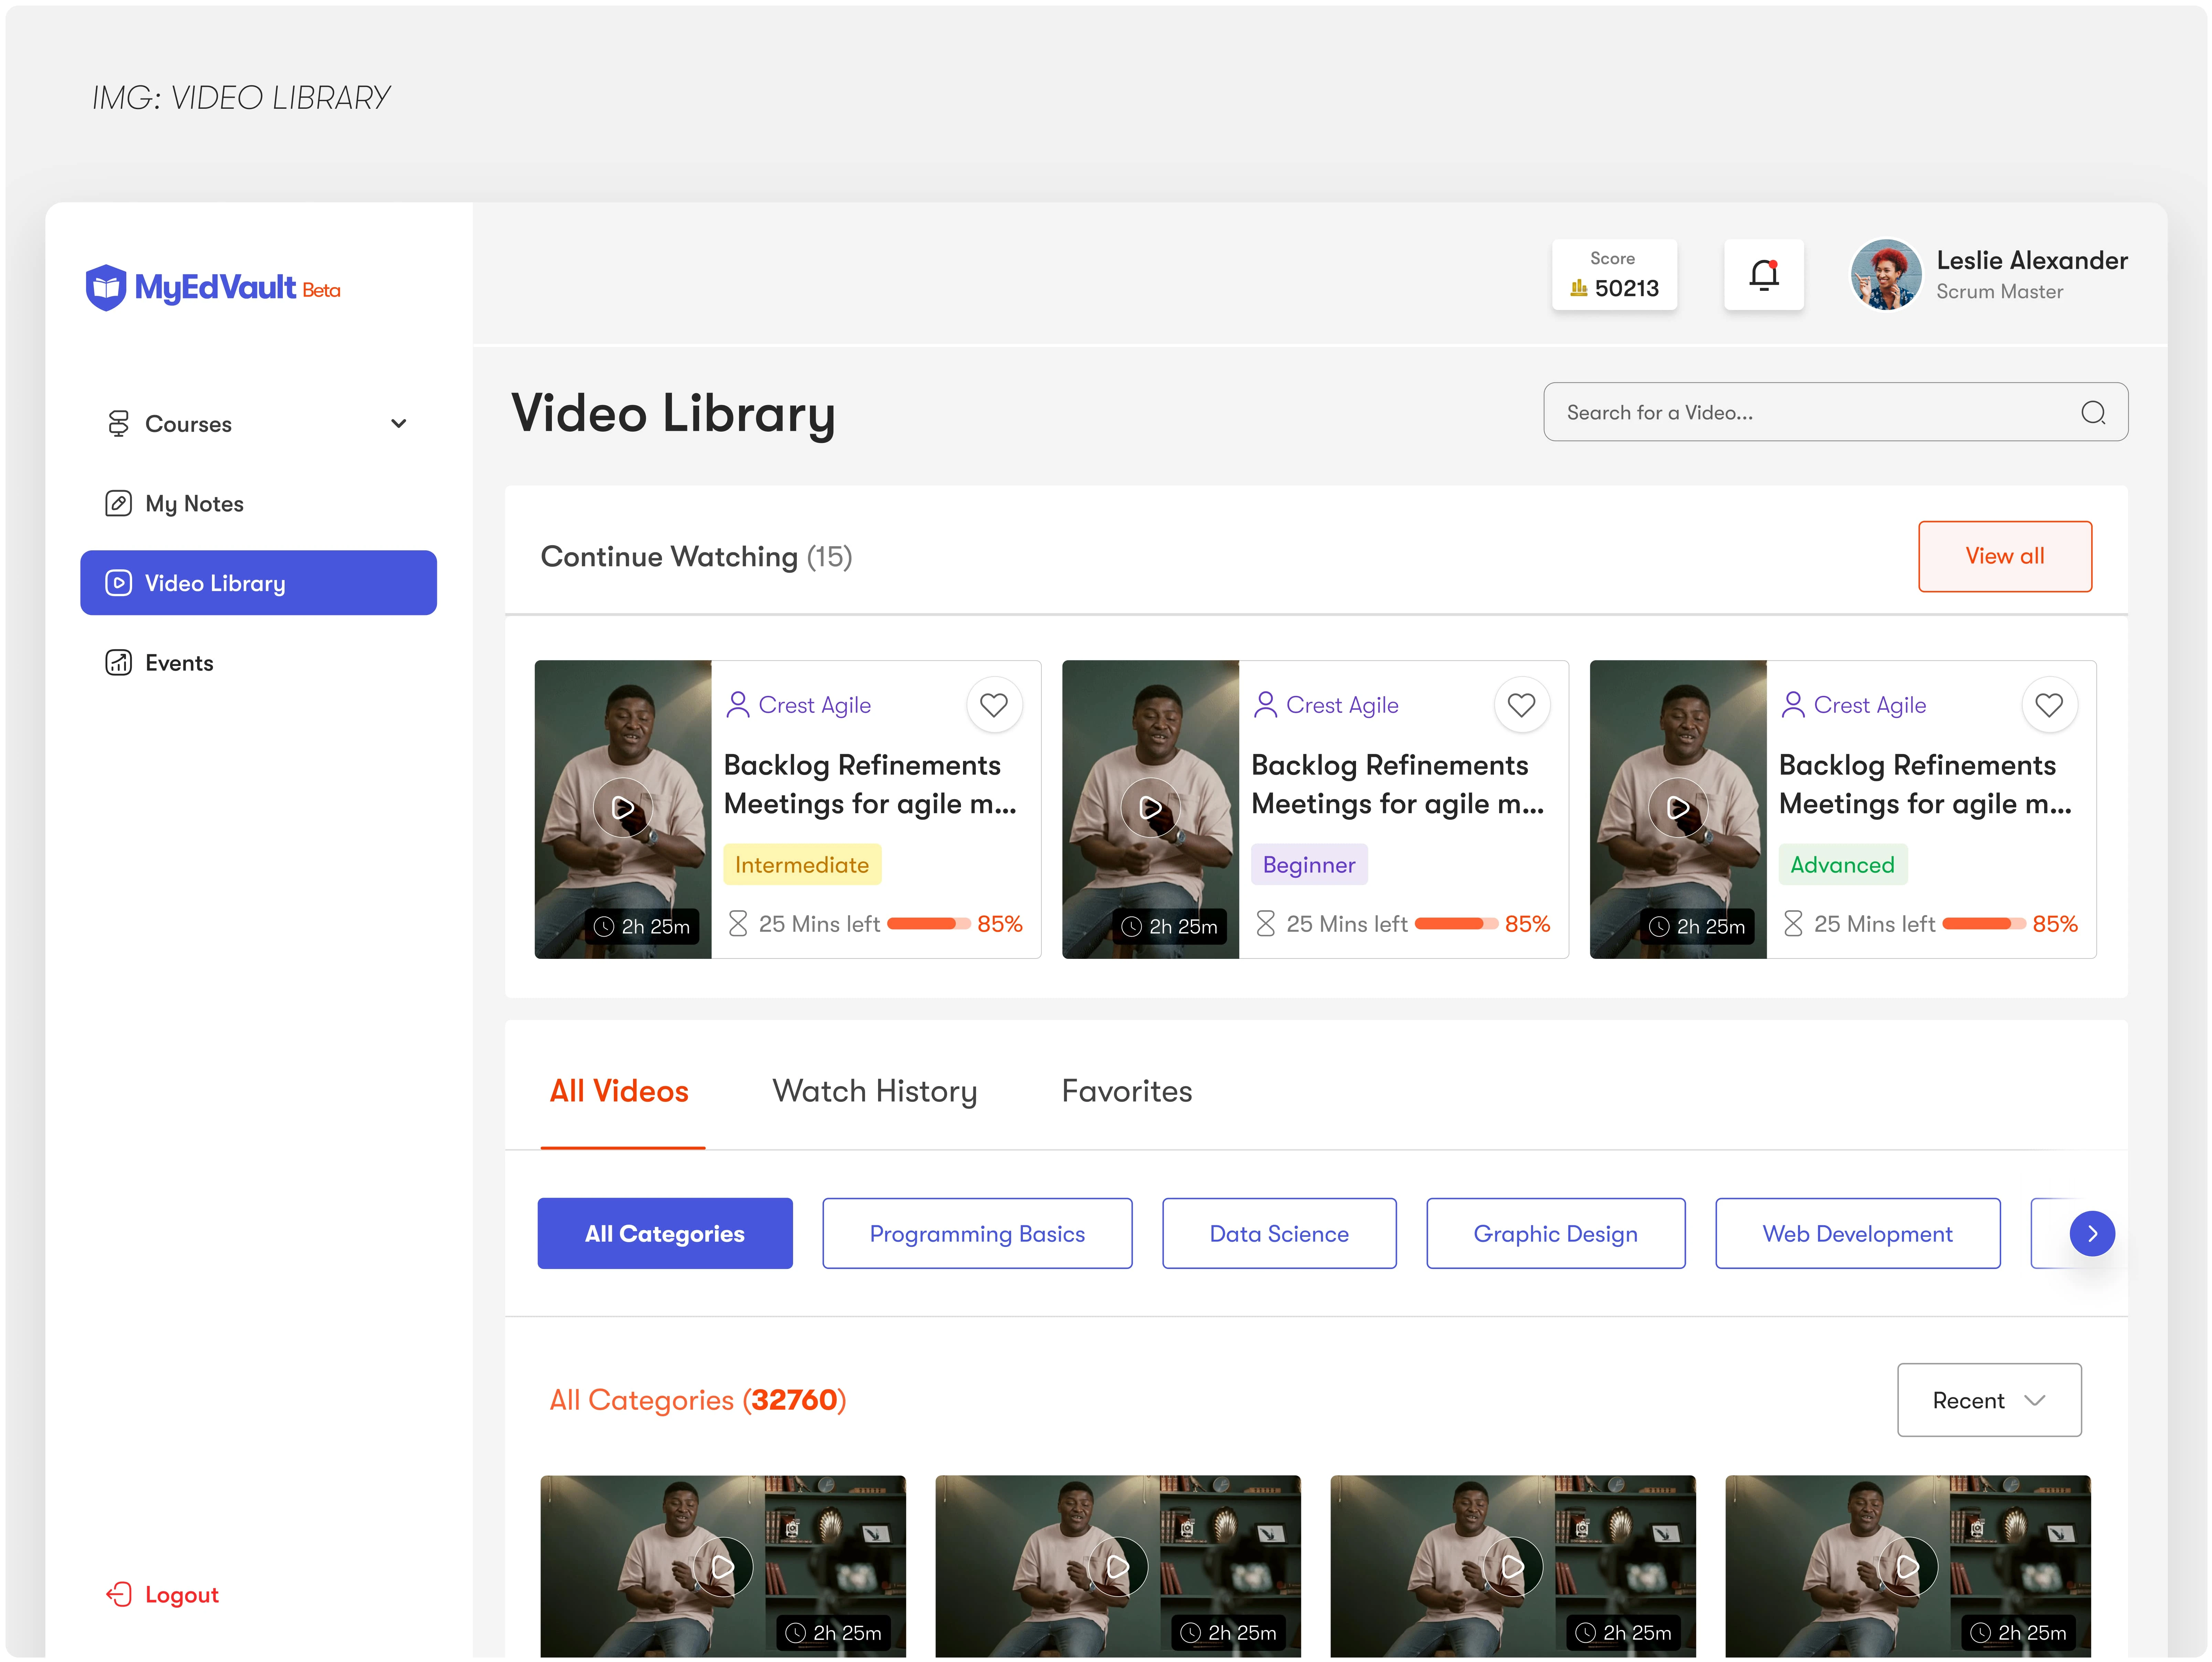
Task: Click the person icon on the Intermediate card
Action: point(738,705)
